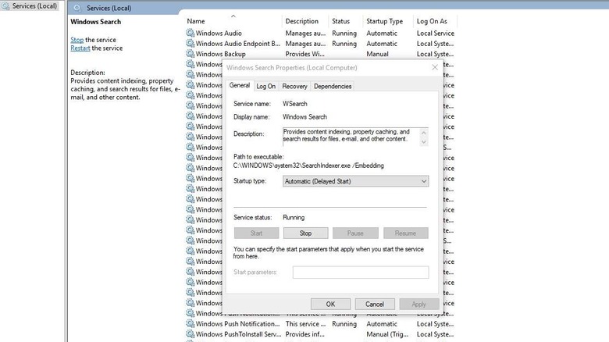Viewport: 609px width, 342px height.
Task: Click the Cancel button
Action: point(375,304)
